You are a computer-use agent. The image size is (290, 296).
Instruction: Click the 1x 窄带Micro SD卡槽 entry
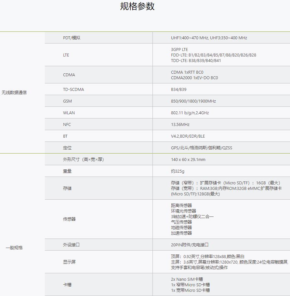point(191,285)
